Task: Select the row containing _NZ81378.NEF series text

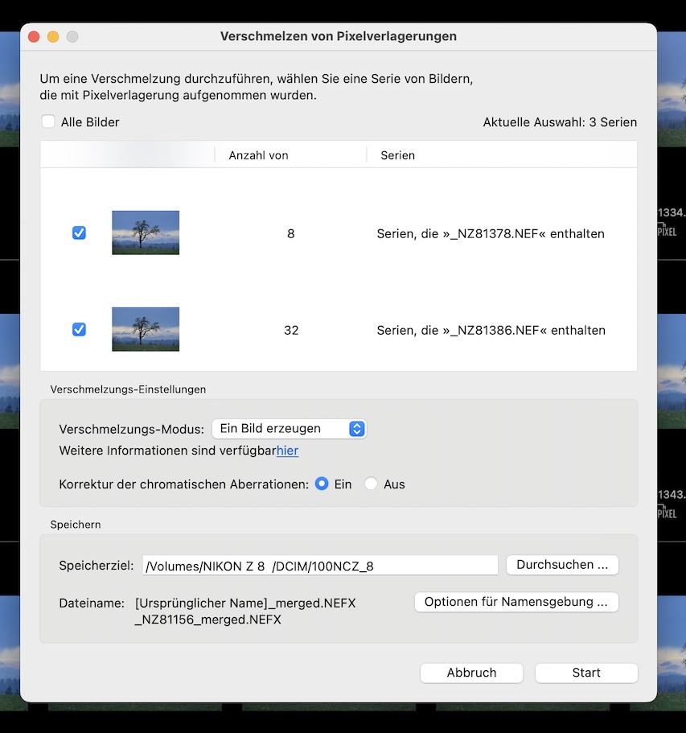Action: (491, 233)
